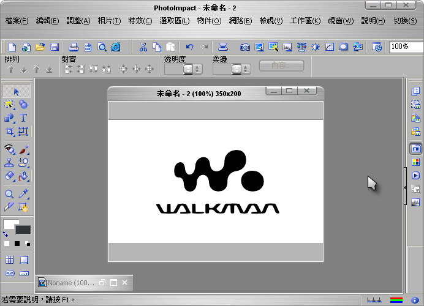
Task: Click the Brightness sun icon
Action: [316, 47]
